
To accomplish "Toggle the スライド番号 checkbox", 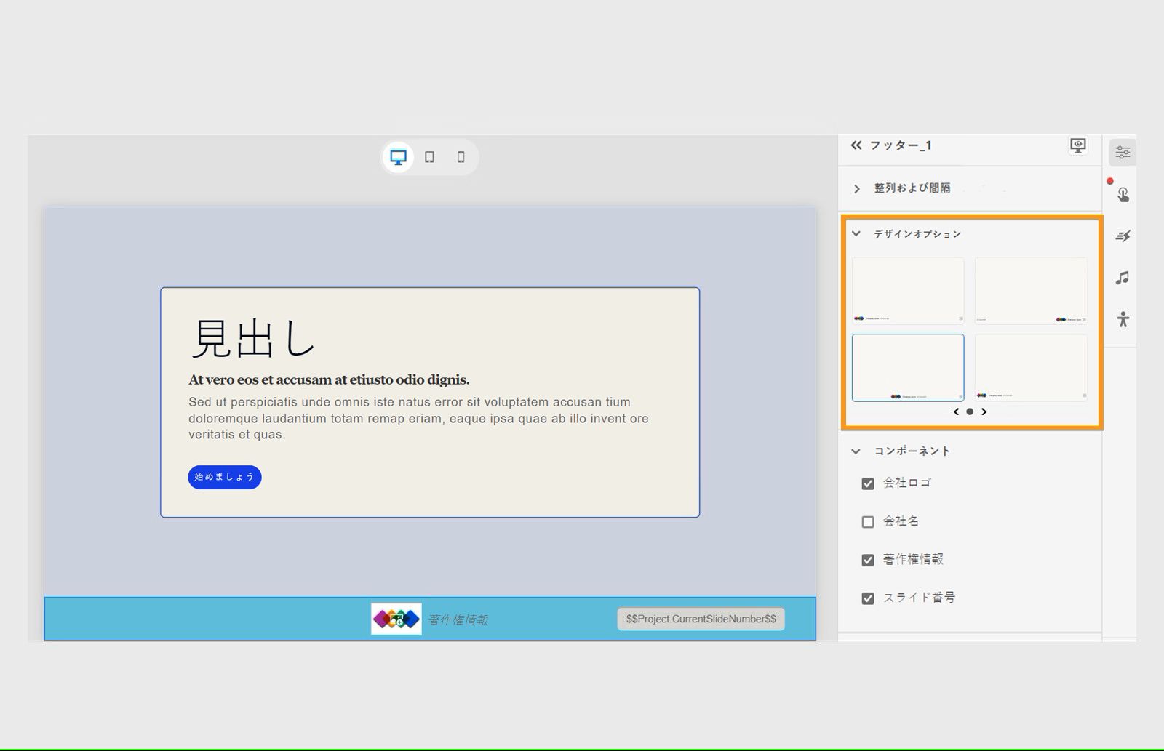I will coord(867,598).
